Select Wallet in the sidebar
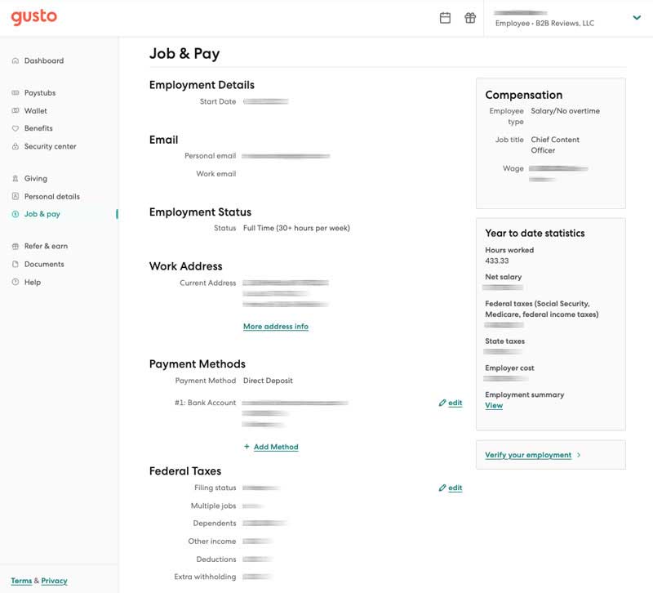 point(36,111)
